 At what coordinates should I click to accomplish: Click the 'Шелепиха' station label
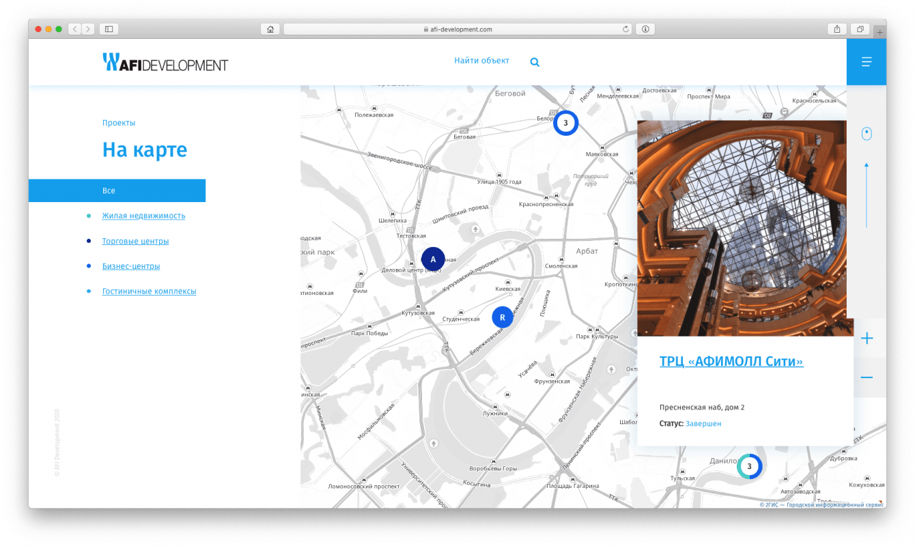point(393,220)
